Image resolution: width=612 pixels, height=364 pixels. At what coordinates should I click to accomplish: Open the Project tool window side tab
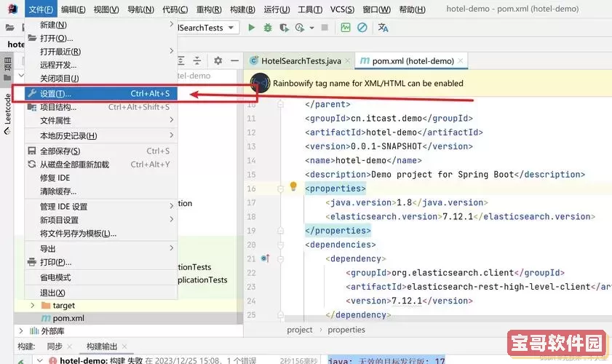pyautogui.click(x=7, y=69)
